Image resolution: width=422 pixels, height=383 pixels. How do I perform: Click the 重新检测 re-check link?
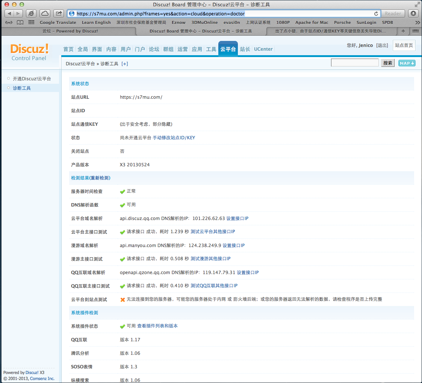99,178
